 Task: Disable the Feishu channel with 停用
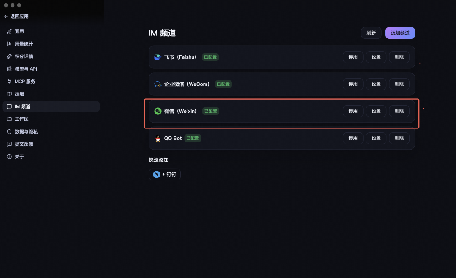click(x=353, y=57)
